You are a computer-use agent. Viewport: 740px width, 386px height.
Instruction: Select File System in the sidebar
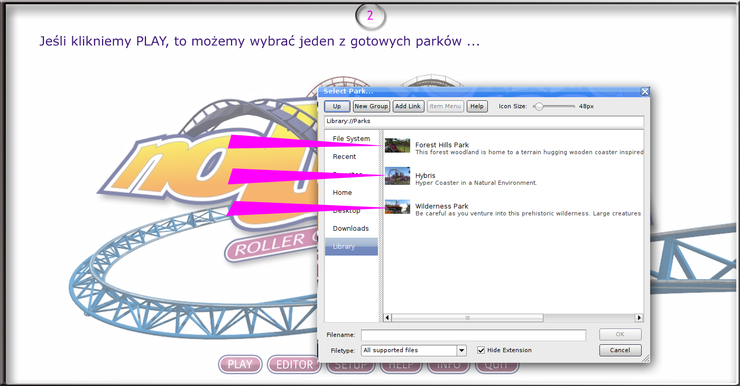pyautogui.click(x=351, y=139)
